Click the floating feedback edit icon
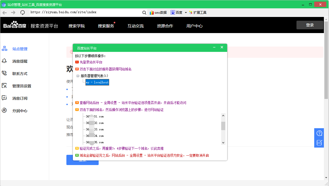329x186 pixels. pyautogui.click(x=319, y=143)
